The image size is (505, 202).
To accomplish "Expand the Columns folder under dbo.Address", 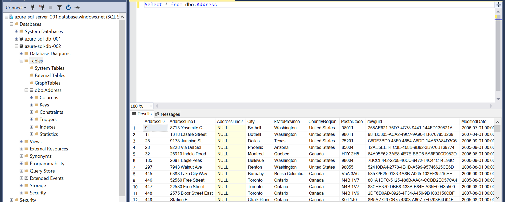I will [x=31, y=97].
